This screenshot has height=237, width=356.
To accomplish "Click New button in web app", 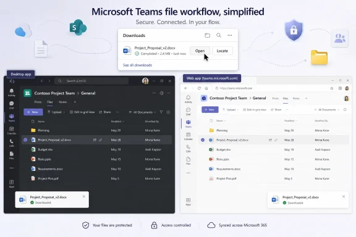I will (x=210, y=109).
